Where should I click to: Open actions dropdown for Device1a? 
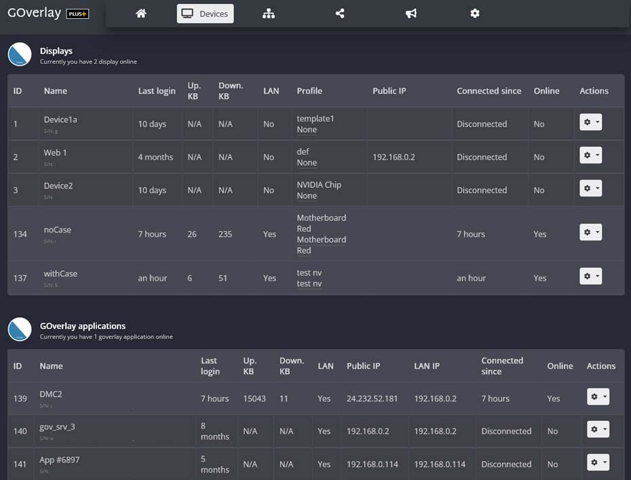(x=590, y=122)
